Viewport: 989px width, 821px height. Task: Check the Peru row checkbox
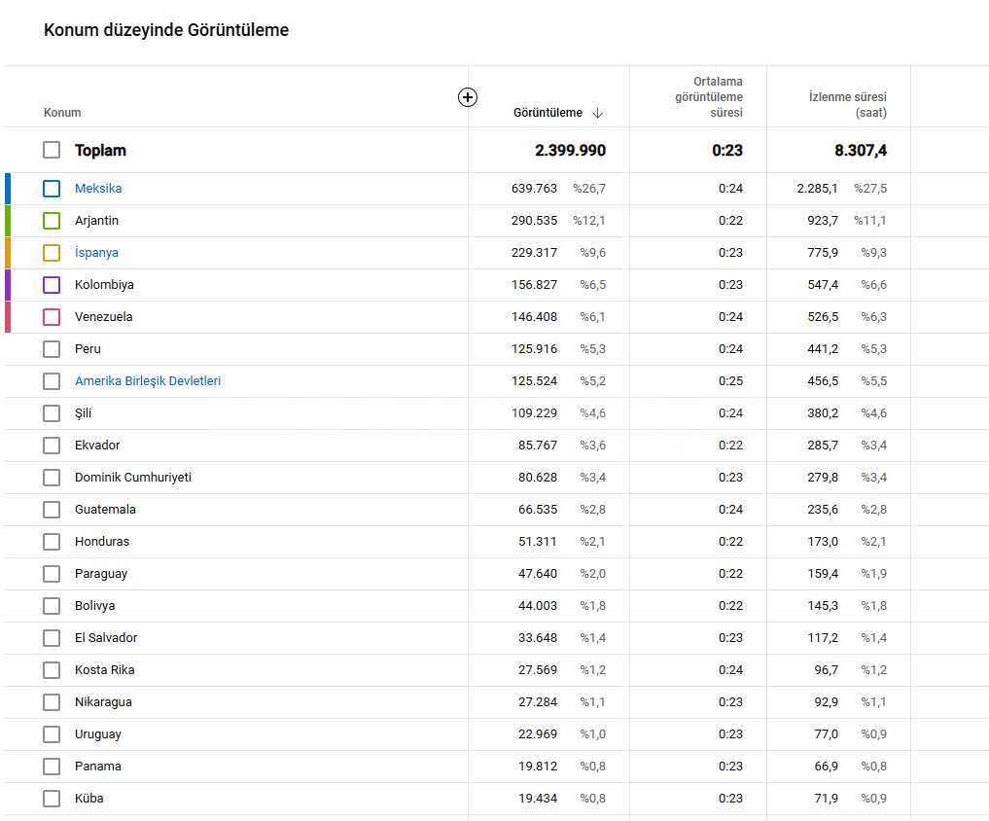tap(52, 349)
